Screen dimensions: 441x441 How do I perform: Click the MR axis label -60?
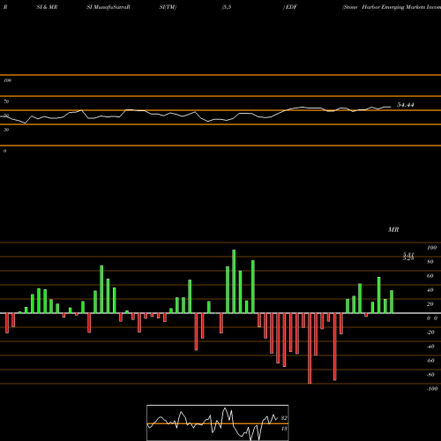(x=430, y=361)
